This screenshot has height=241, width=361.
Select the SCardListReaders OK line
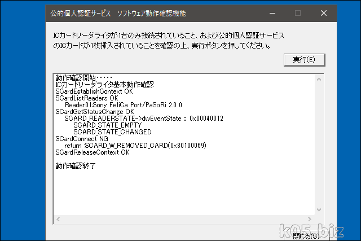[87, 98]
